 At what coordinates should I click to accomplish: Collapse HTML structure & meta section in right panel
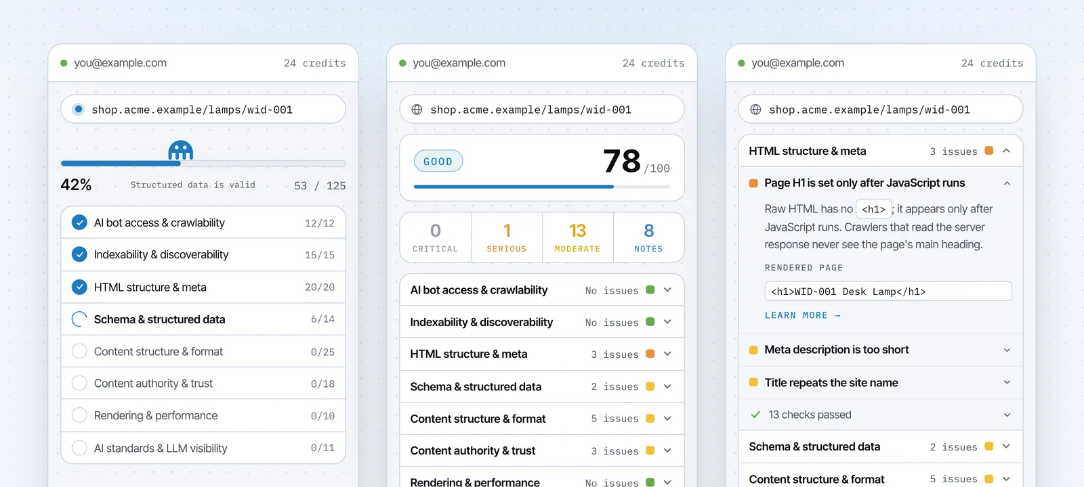1006,151
